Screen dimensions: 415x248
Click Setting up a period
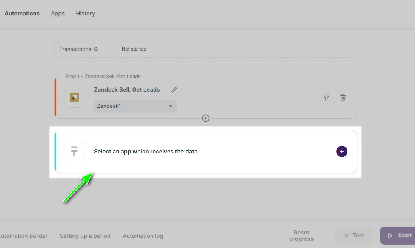pos(85,236)
